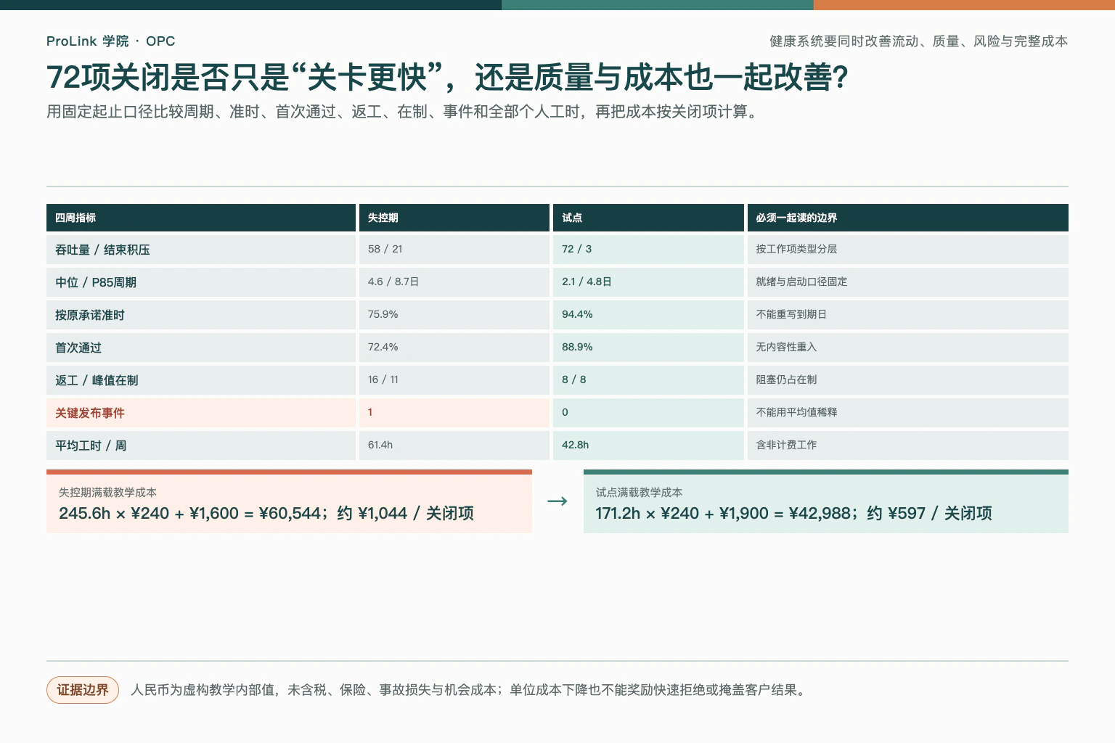Click the cell 42.8h
Viewport: 1115px width, 743px height.
point(648,446)
